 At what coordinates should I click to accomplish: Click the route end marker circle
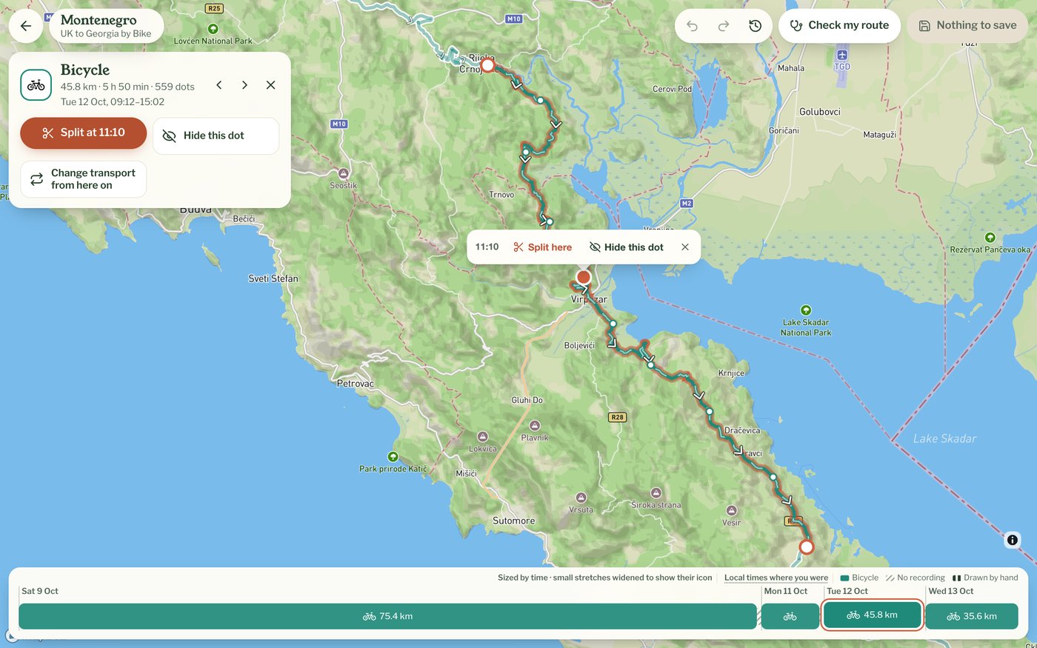pos(807,547)
